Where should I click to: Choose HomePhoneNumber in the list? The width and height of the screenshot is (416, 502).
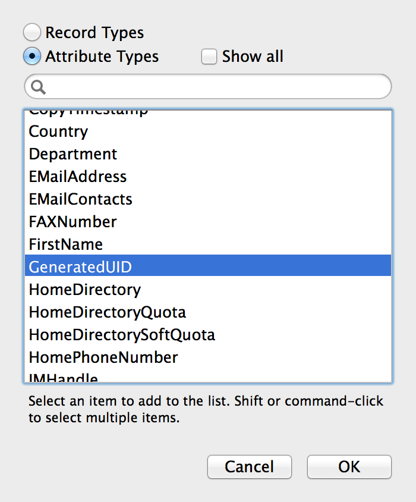208,357
